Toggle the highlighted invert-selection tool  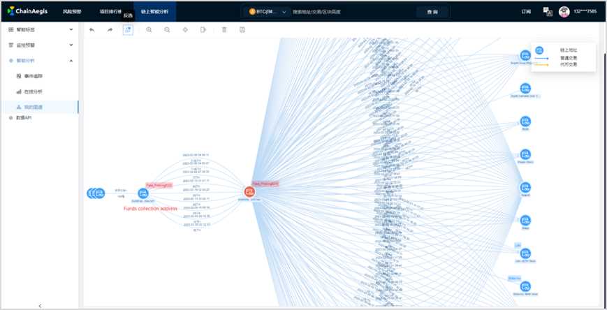tap(128, 30)
